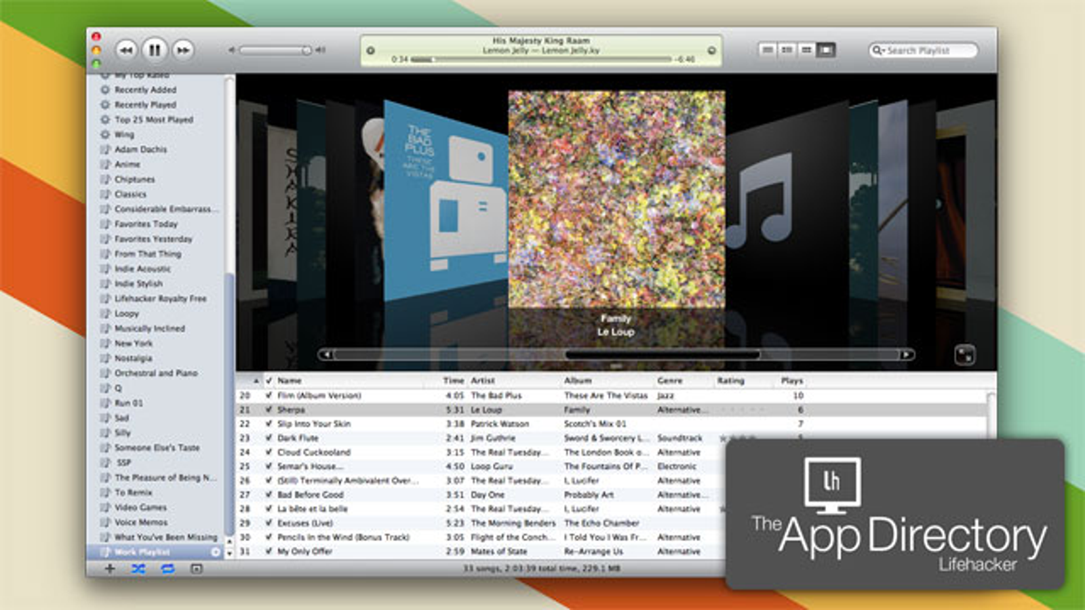This screenshot has width=1085, height=610.
Task: Uncheck the Excuses (Live) checkbox
Action: point(269,523)
